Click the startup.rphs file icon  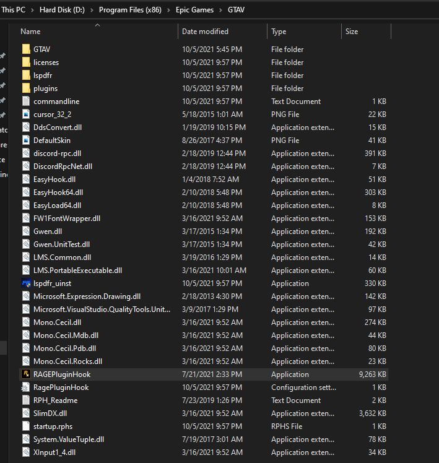pos(26,426)
